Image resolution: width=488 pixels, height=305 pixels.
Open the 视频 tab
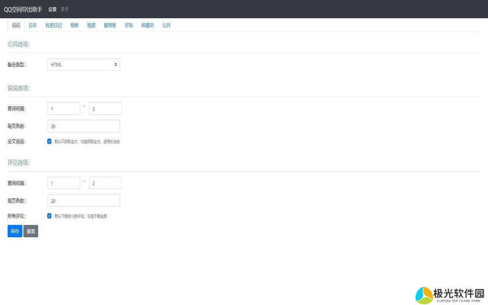91,26
